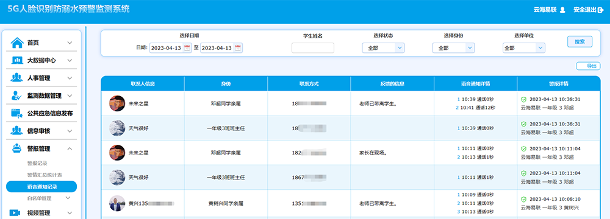Open the 选择身份 dropdown
Viewport: 610px width, 219px height.
453,48
